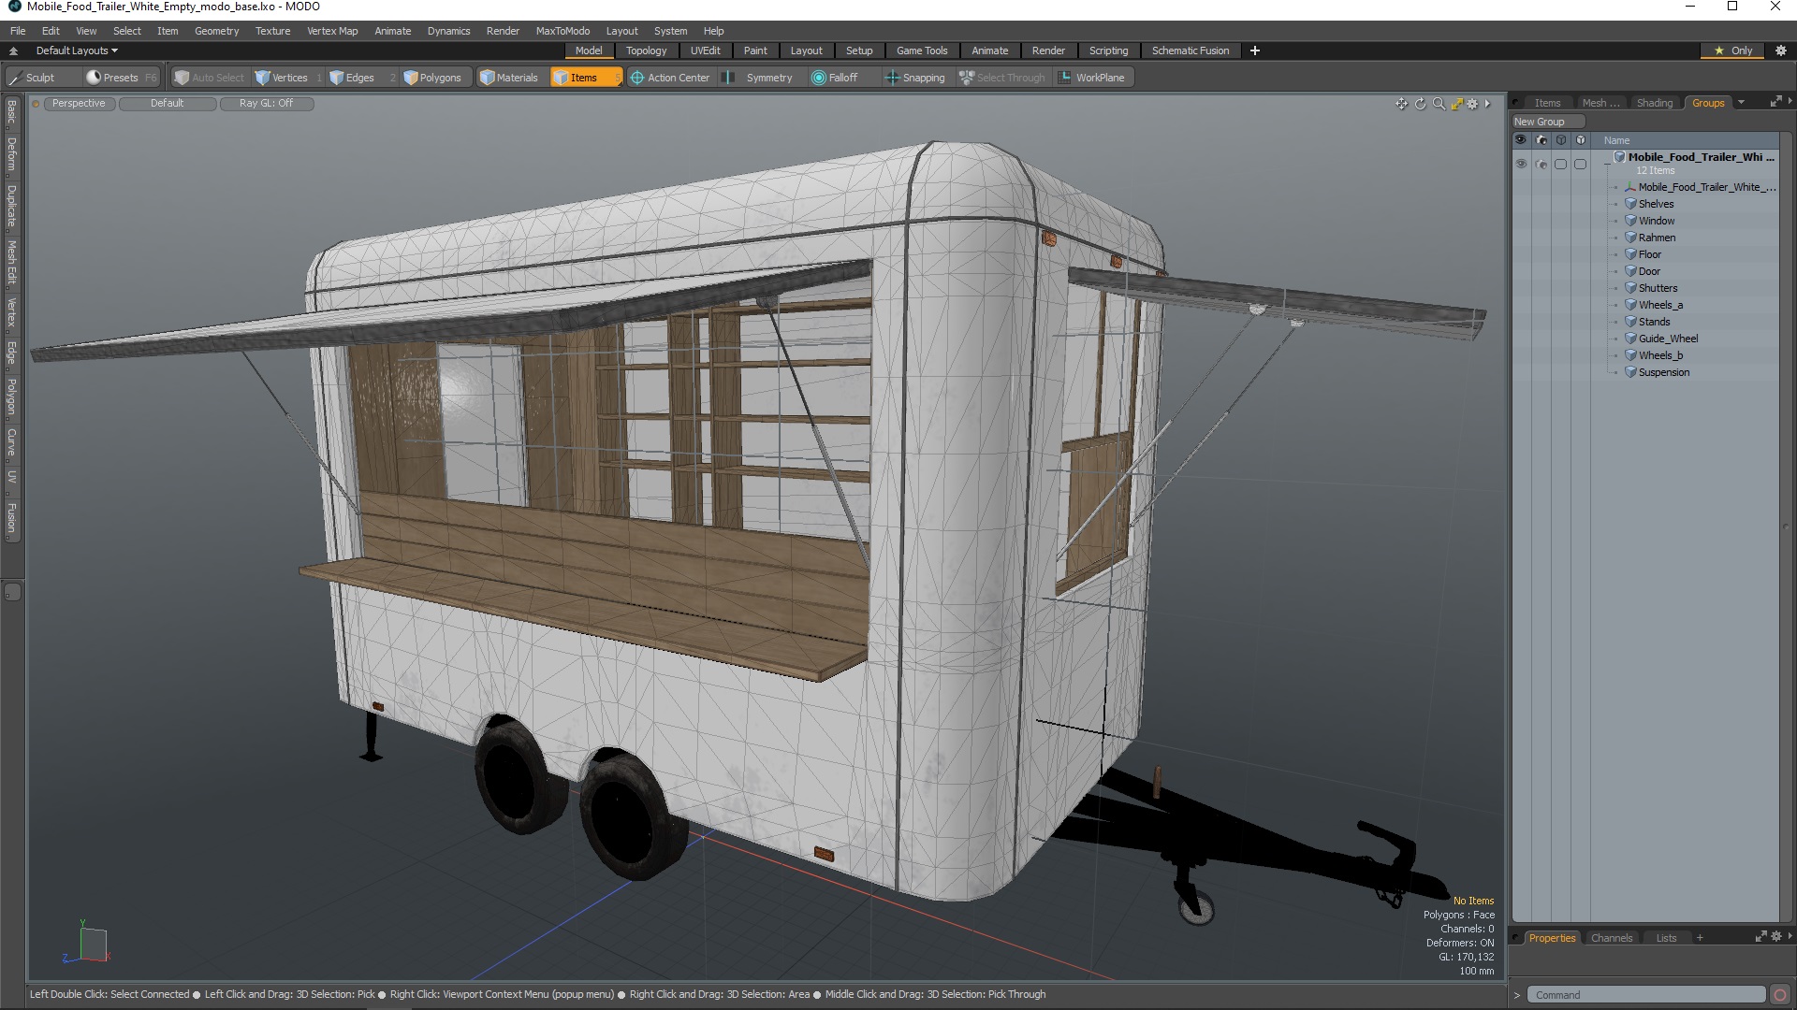Add a new layout tab with plus
Screen dimensions: 1797x1010
coord(1255,50)
